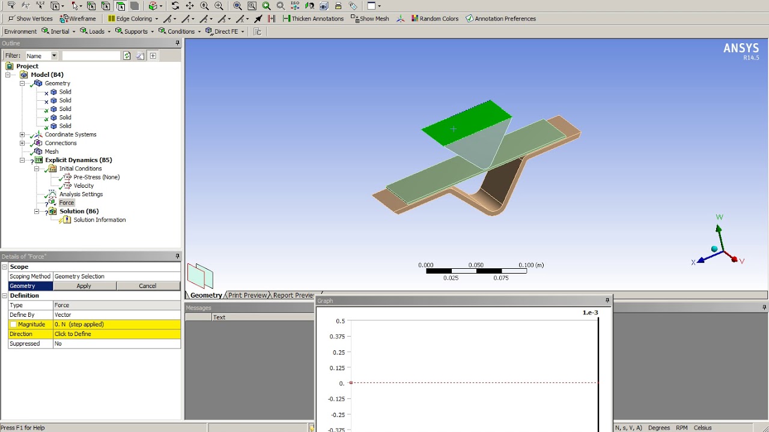Click the tag icon in top toolbar
Viewport: 769px width, 432px height.
[x=353, y=5]
